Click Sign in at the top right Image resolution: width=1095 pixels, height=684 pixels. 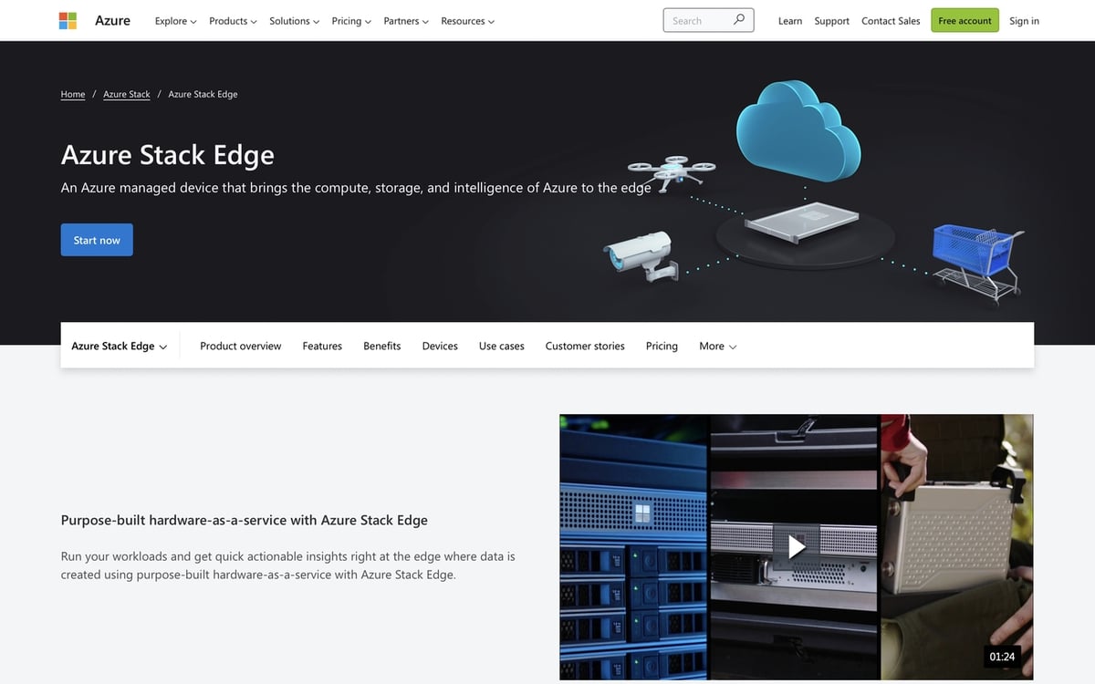tap(1024, 20)
